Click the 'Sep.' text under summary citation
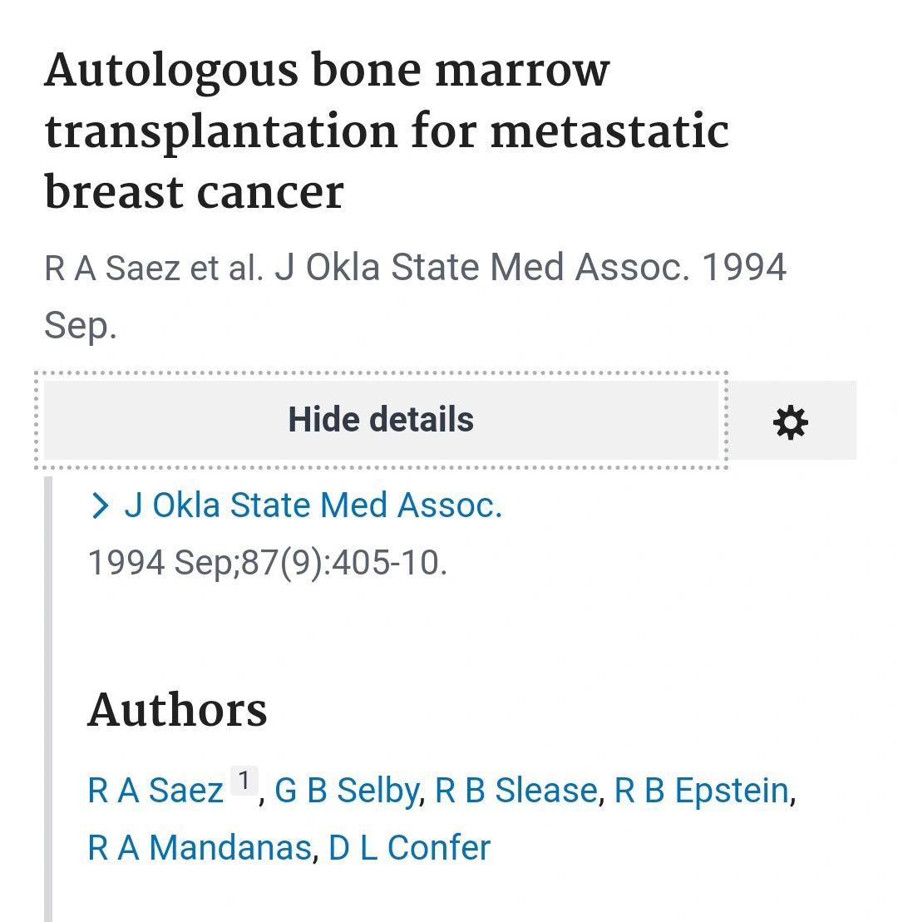The width and height of the screenshot is (898, 922). click(81, 327)
